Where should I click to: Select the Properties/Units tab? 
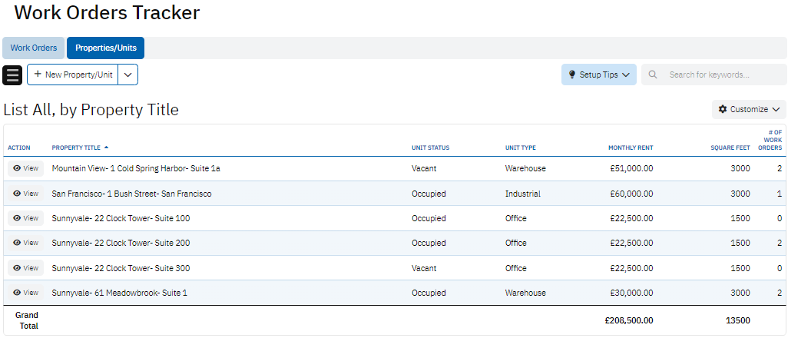coord(106,48)
